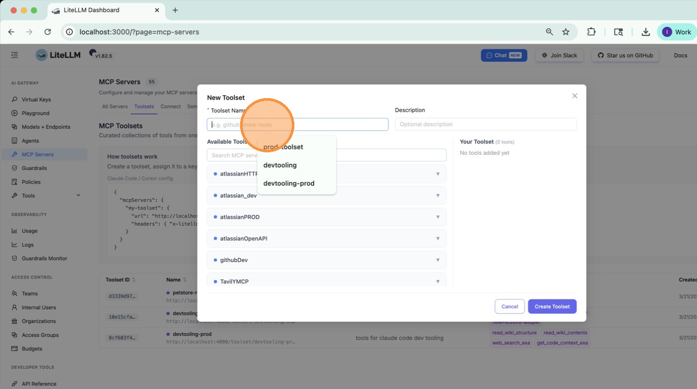
Task: Click toolset ID d3339d97 in table
Action: click(122, 296)
